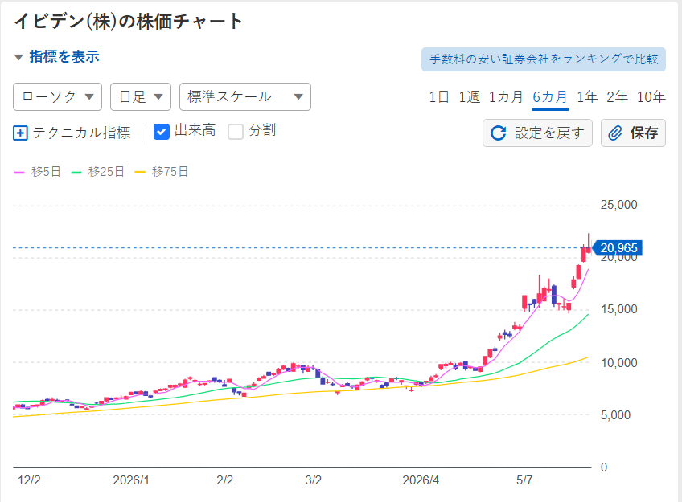Click the 設定を戻す reset button
The height and width of the screenshot is (502, 682).
pyautogui.click(x=537, y=133)
